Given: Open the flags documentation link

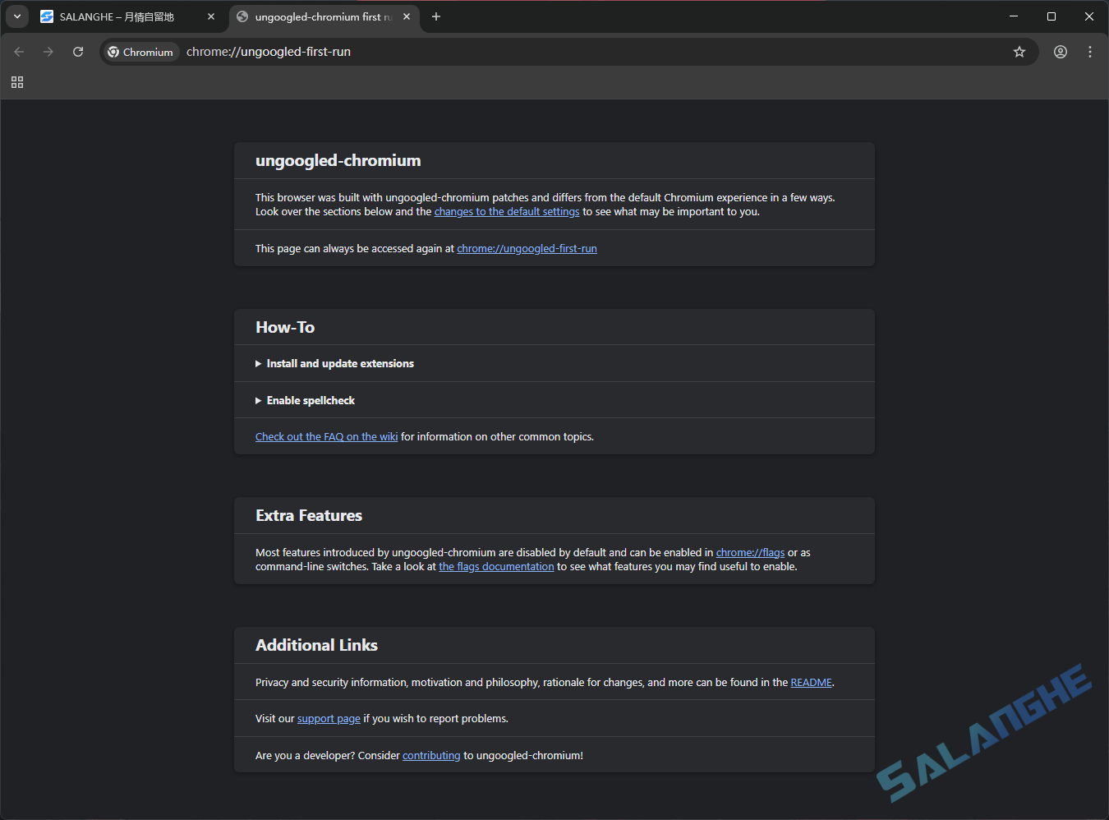Looking at the screenshot, I should pos(496,566).
